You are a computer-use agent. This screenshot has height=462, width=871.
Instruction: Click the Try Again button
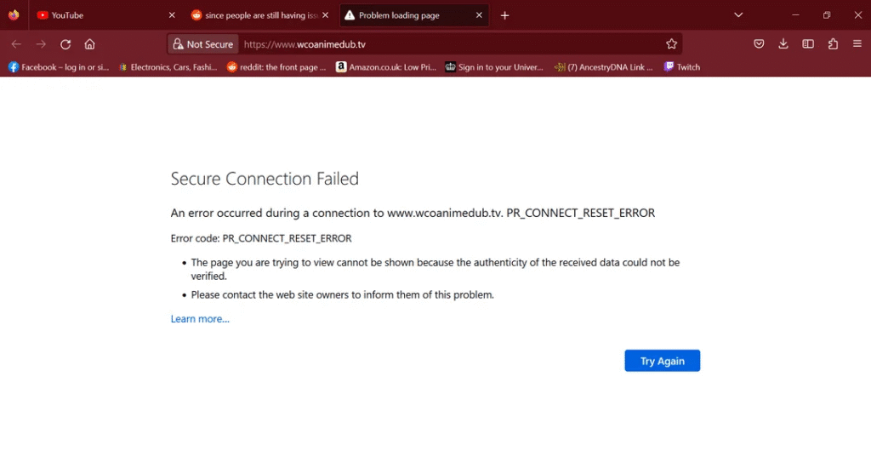(x=662, y=361)
